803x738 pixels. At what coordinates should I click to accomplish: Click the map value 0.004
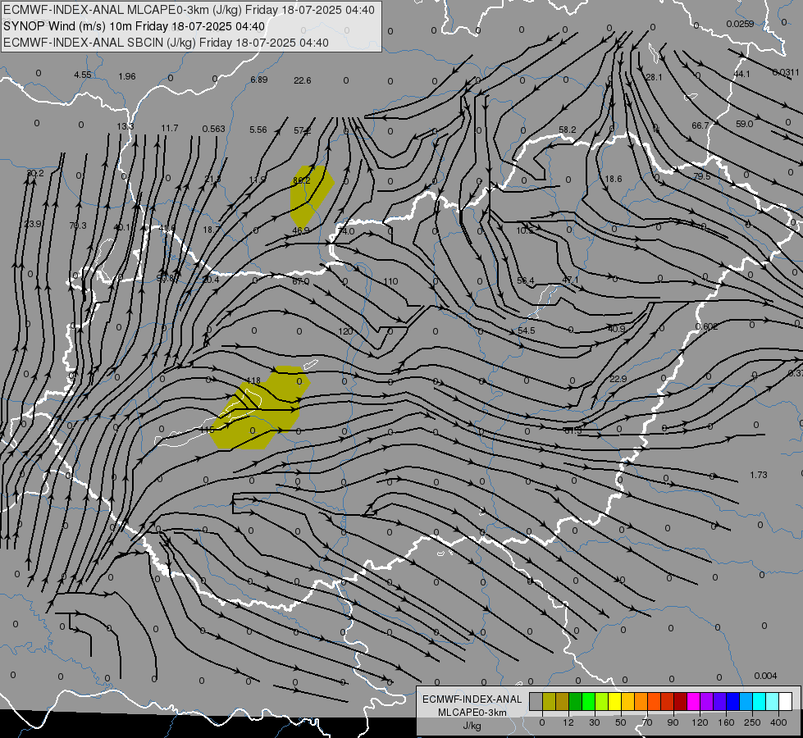(x=765, y=676)
